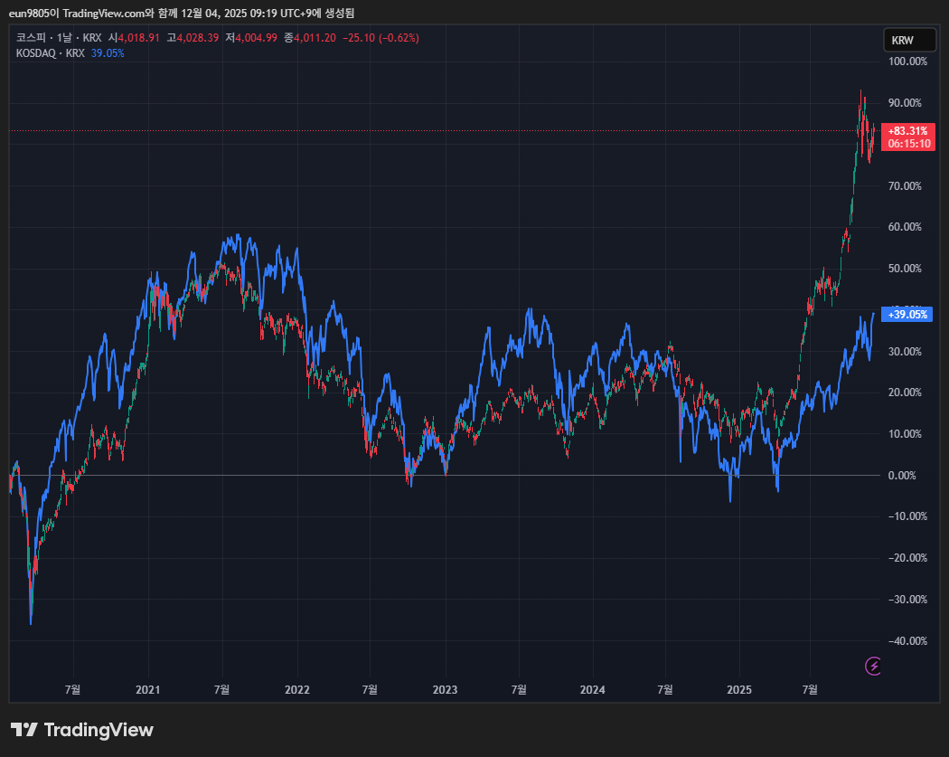949x757 pixels.
Task: Click the 20.00% axis label
Action: point(905,393)
